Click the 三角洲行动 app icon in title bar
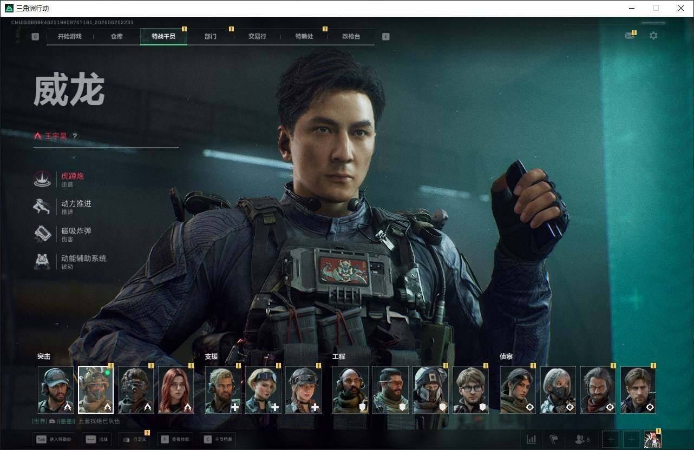694x450 pixels. tap(9, 8)
